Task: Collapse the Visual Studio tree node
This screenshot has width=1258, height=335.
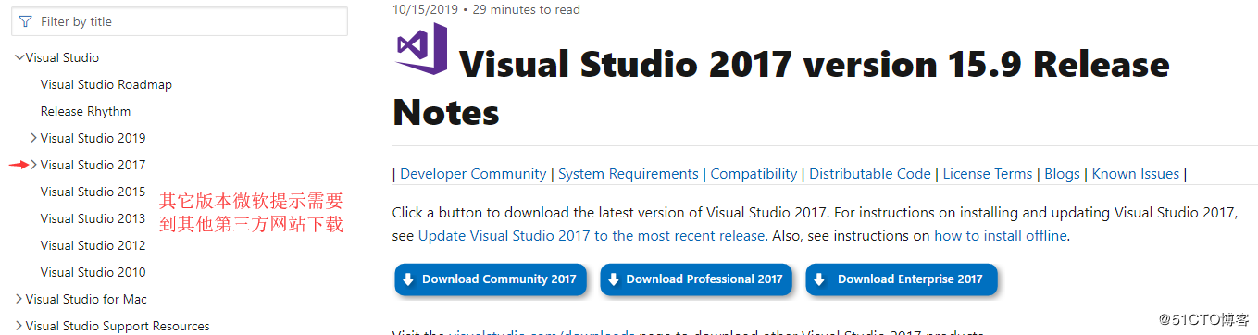Action: (x=19, y=57)
